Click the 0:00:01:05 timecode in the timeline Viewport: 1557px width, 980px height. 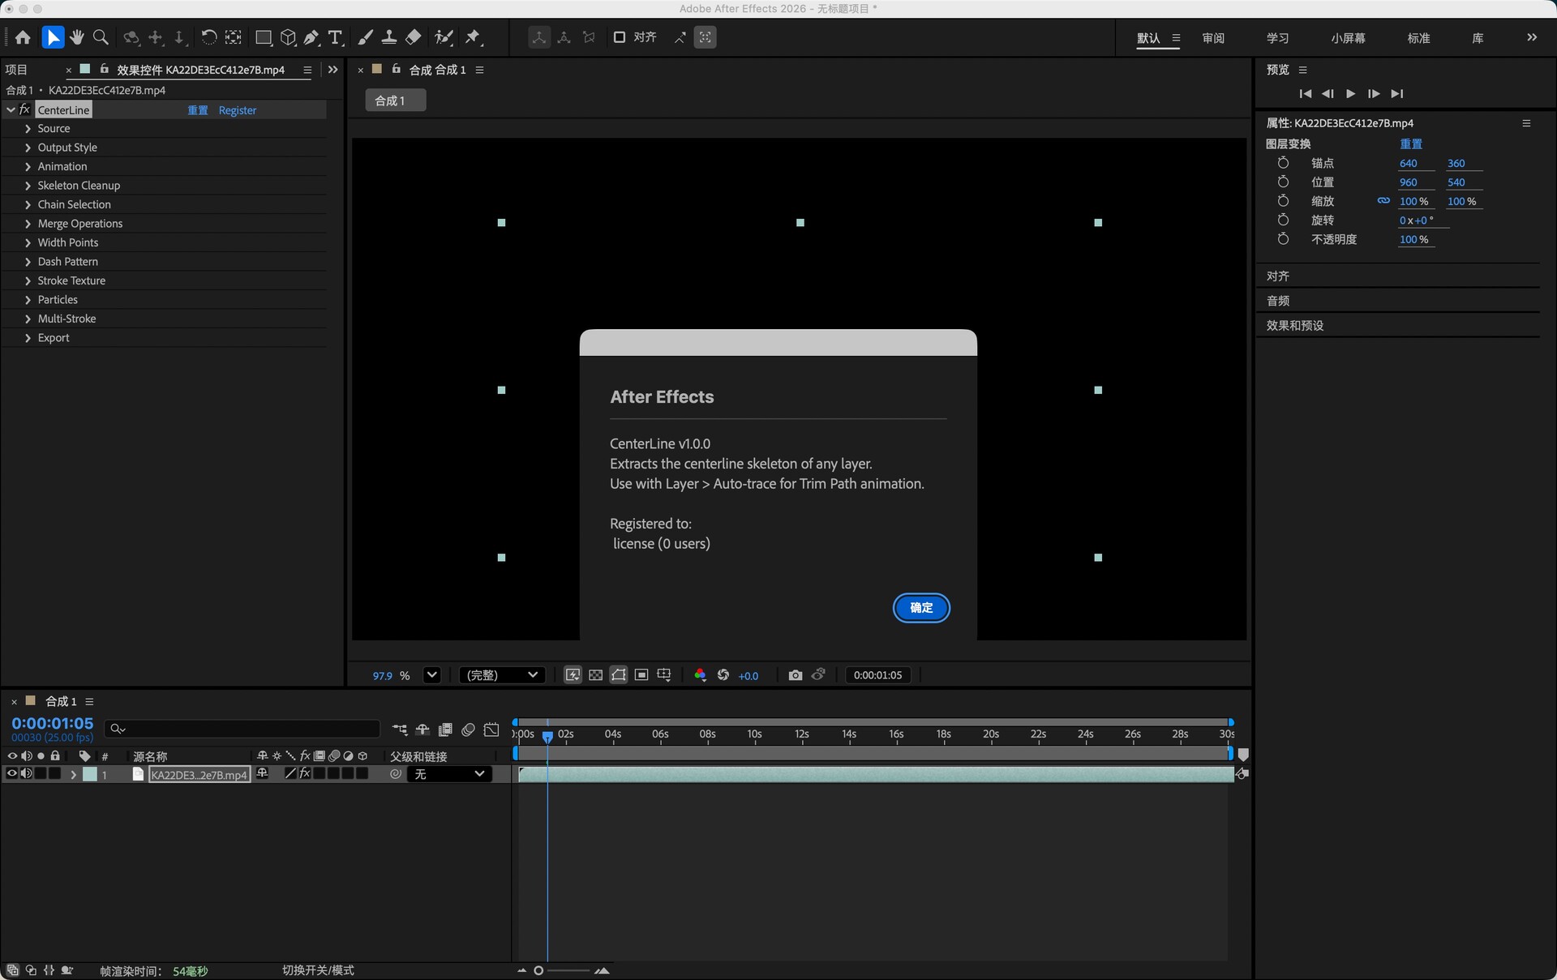[x=53, y=723]
